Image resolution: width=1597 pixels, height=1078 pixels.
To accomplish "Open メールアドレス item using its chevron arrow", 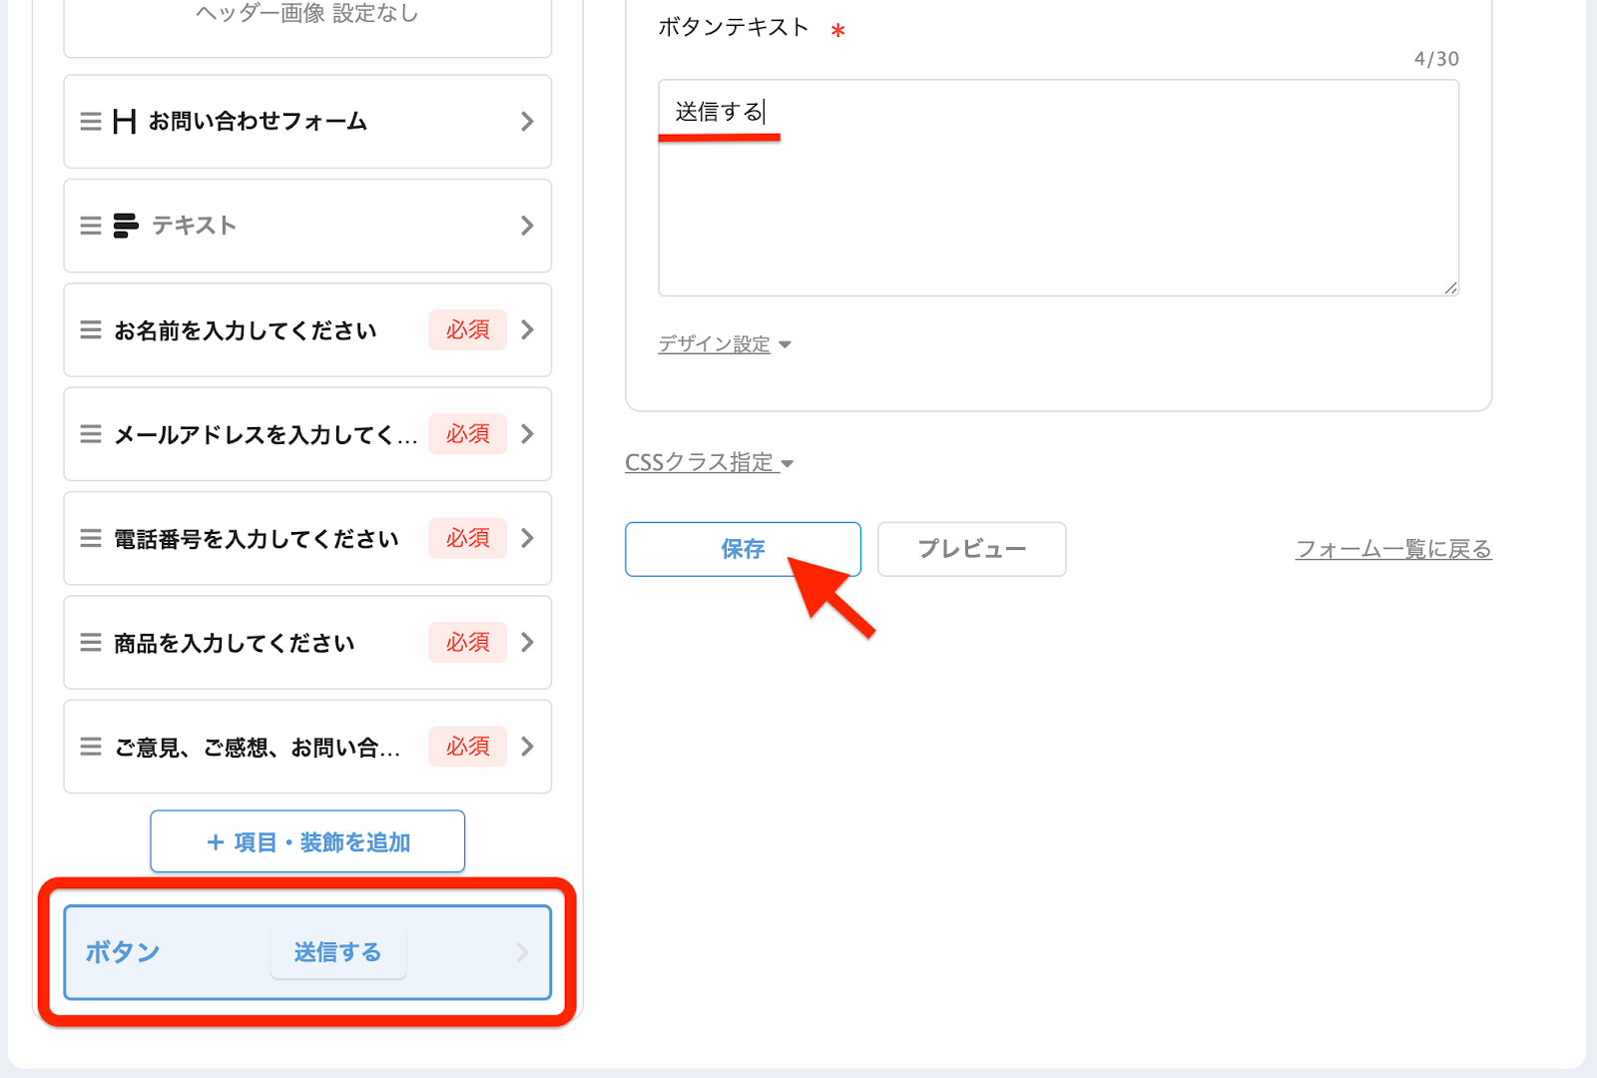I will tap(527, 434).
